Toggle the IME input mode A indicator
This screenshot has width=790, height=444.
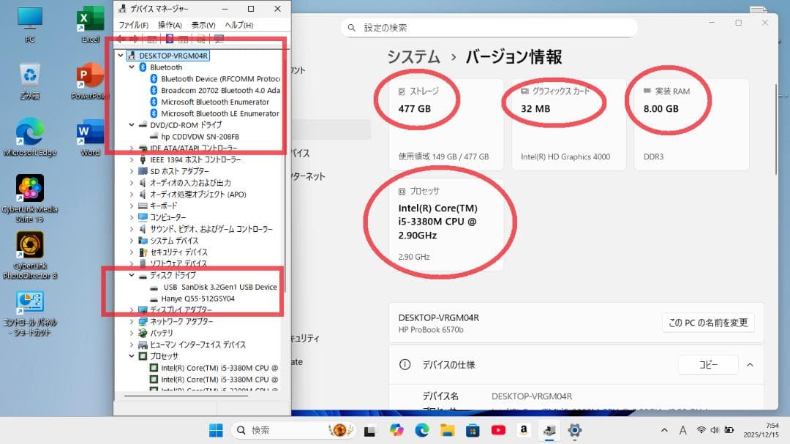coord(682,430)
